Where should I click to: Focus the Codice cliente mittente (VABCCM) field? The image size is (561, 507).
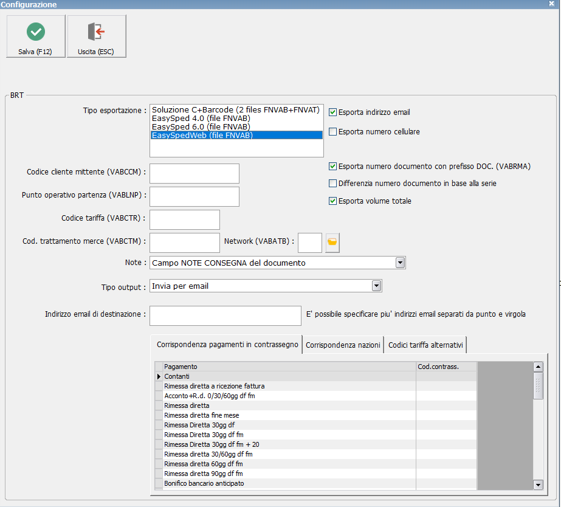click(x=194, y=173)
